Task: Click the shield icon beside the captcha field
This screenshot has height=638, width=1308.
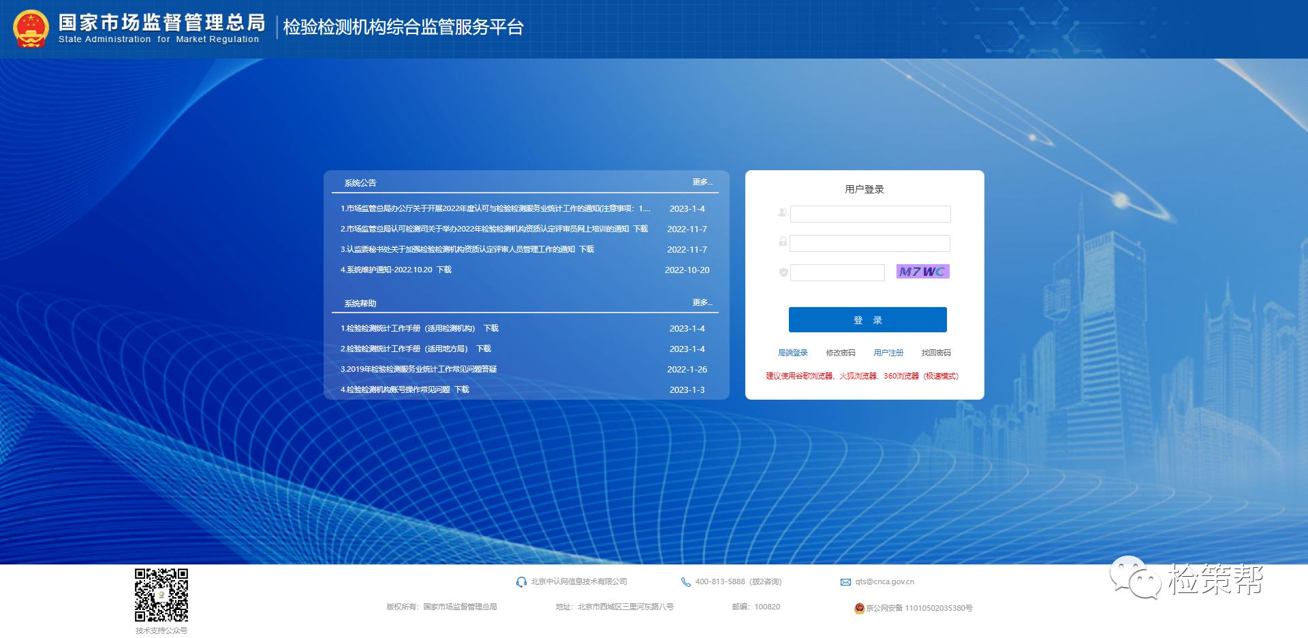Action: tap(783, 272)
